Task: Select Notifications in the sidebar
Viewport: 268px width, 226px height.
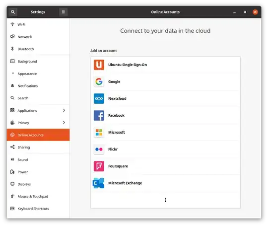Action: tap(38, 86)
